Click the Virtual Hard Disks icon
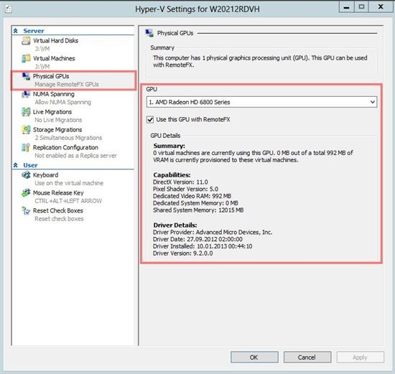This screenshot has width=395, height=374. pos(26,40)
